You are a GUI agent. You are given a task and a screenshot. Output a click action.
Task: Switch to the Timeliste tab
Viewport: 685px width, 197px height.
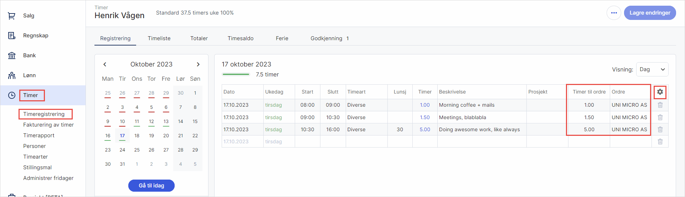[x=159, y=38]
